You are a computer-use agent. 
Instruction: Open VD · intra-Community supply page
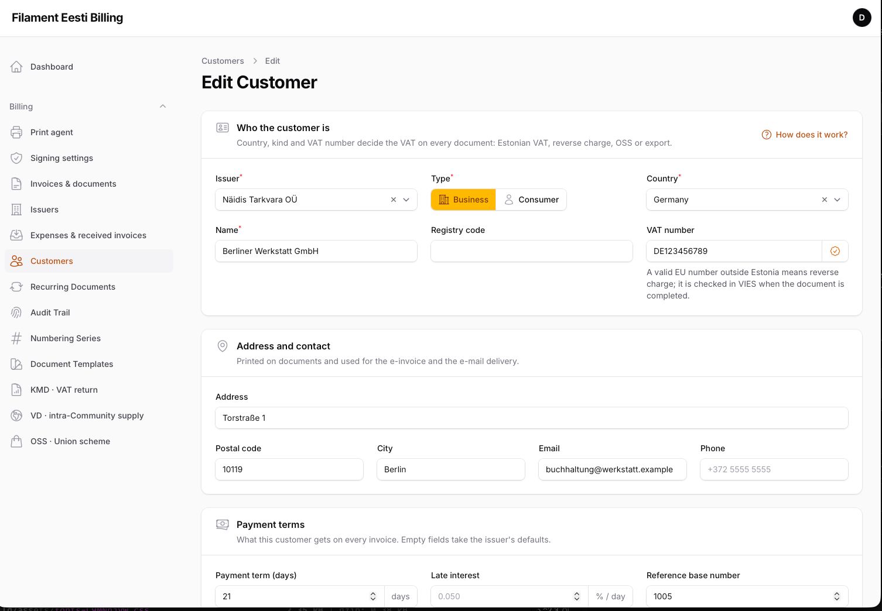click(89, 416)
